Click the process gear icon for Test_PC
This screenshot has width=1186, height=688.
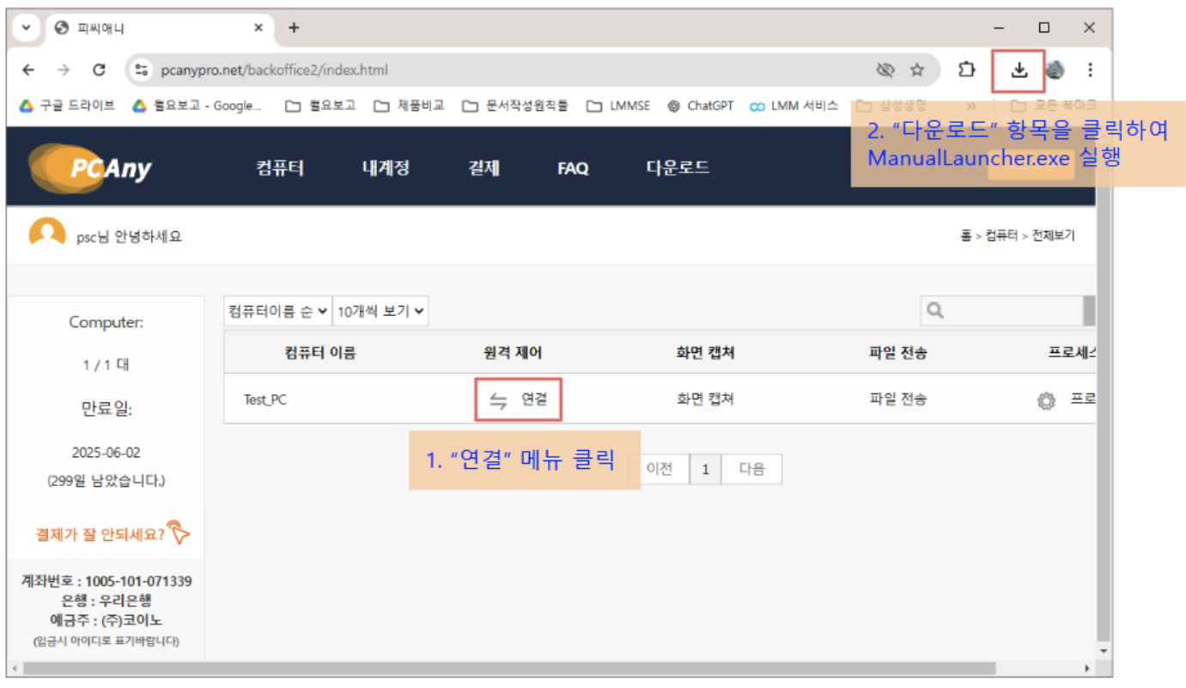coord(1046,400)
